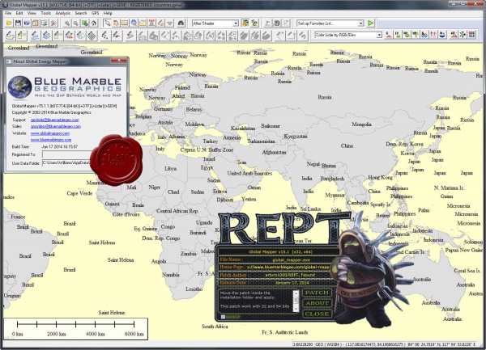Screen dimensions: 486x350
Task: Click the Zoom Out magnifier icon
Action: click(75, 23)
